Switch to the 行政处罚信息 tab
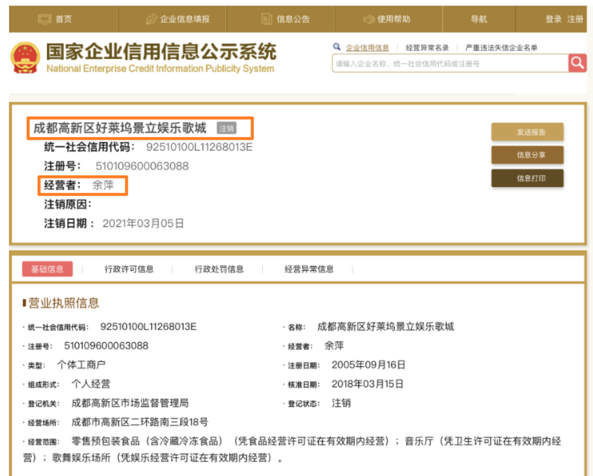Viewport: 593px width, 476px height. [218, 269]
